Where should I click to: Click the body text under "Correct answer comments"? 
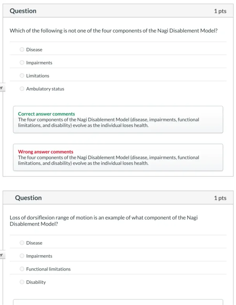(109, 122)
